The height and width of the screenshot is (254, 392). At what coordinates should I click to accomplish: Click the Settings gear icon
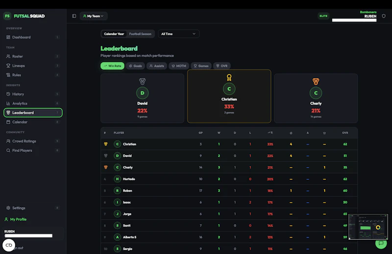8,208
